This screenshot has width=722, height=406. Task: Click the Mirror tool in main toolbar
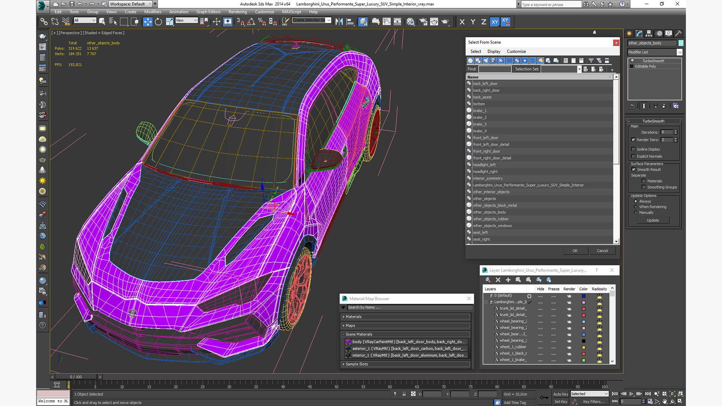pos(339,22)
